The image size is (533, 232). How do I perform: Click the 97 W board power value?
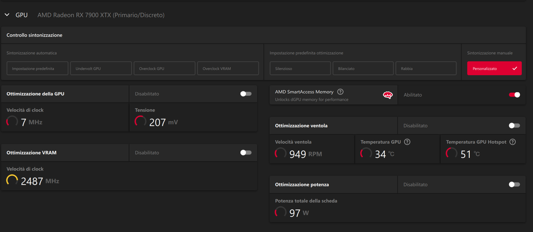point(299,213)
